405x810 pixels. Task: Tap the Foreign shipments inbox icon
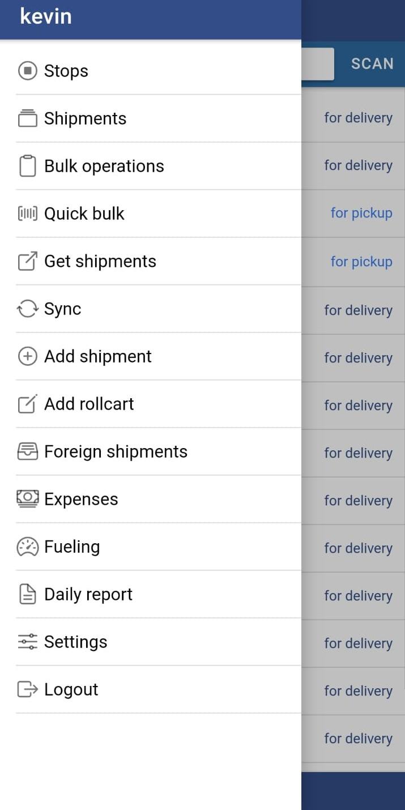click(28, 451)
